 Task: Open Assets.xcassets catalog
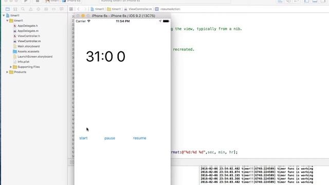(26, 51)
